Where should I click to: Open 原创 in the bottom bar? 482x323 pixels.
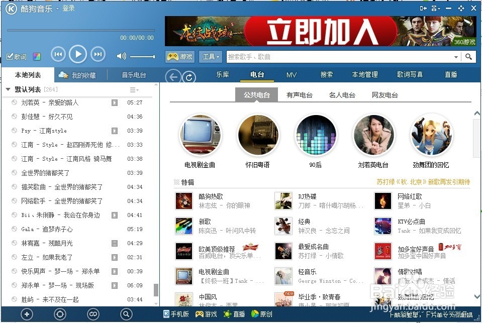262,314
